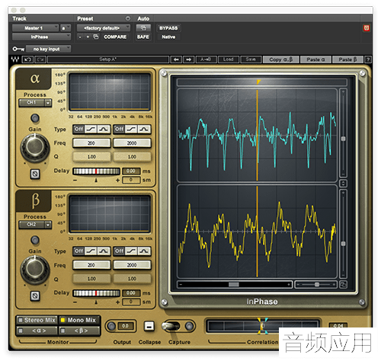Go to previous preset with left arrow
The image size is (381, 361).
point(176,59)
